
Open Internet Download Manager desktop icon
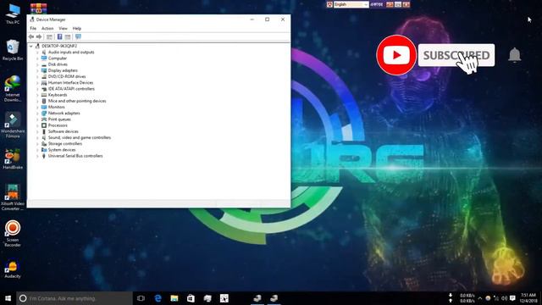tap(13, 88)
